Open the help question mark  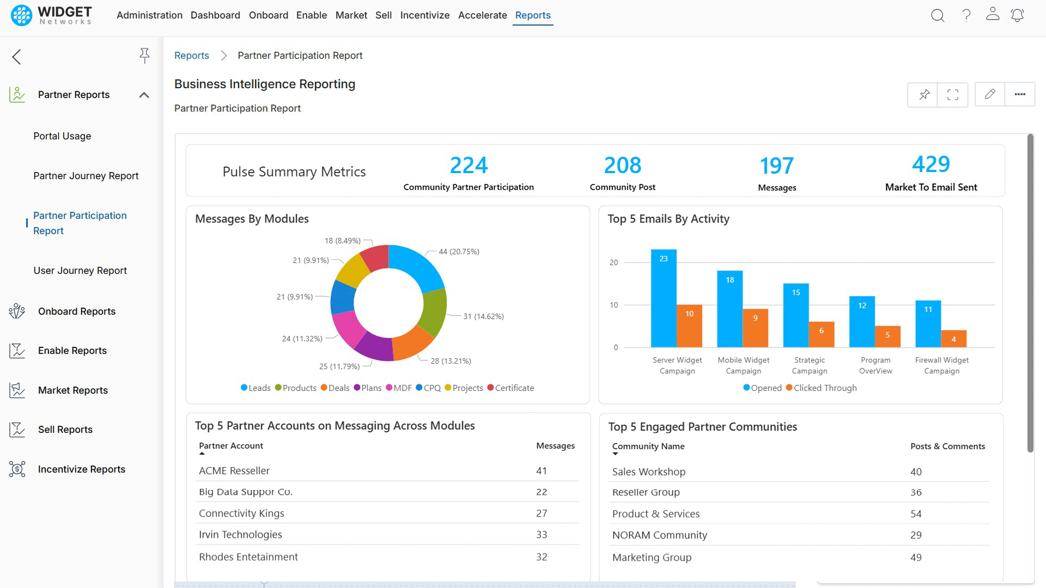click(966, 16)
